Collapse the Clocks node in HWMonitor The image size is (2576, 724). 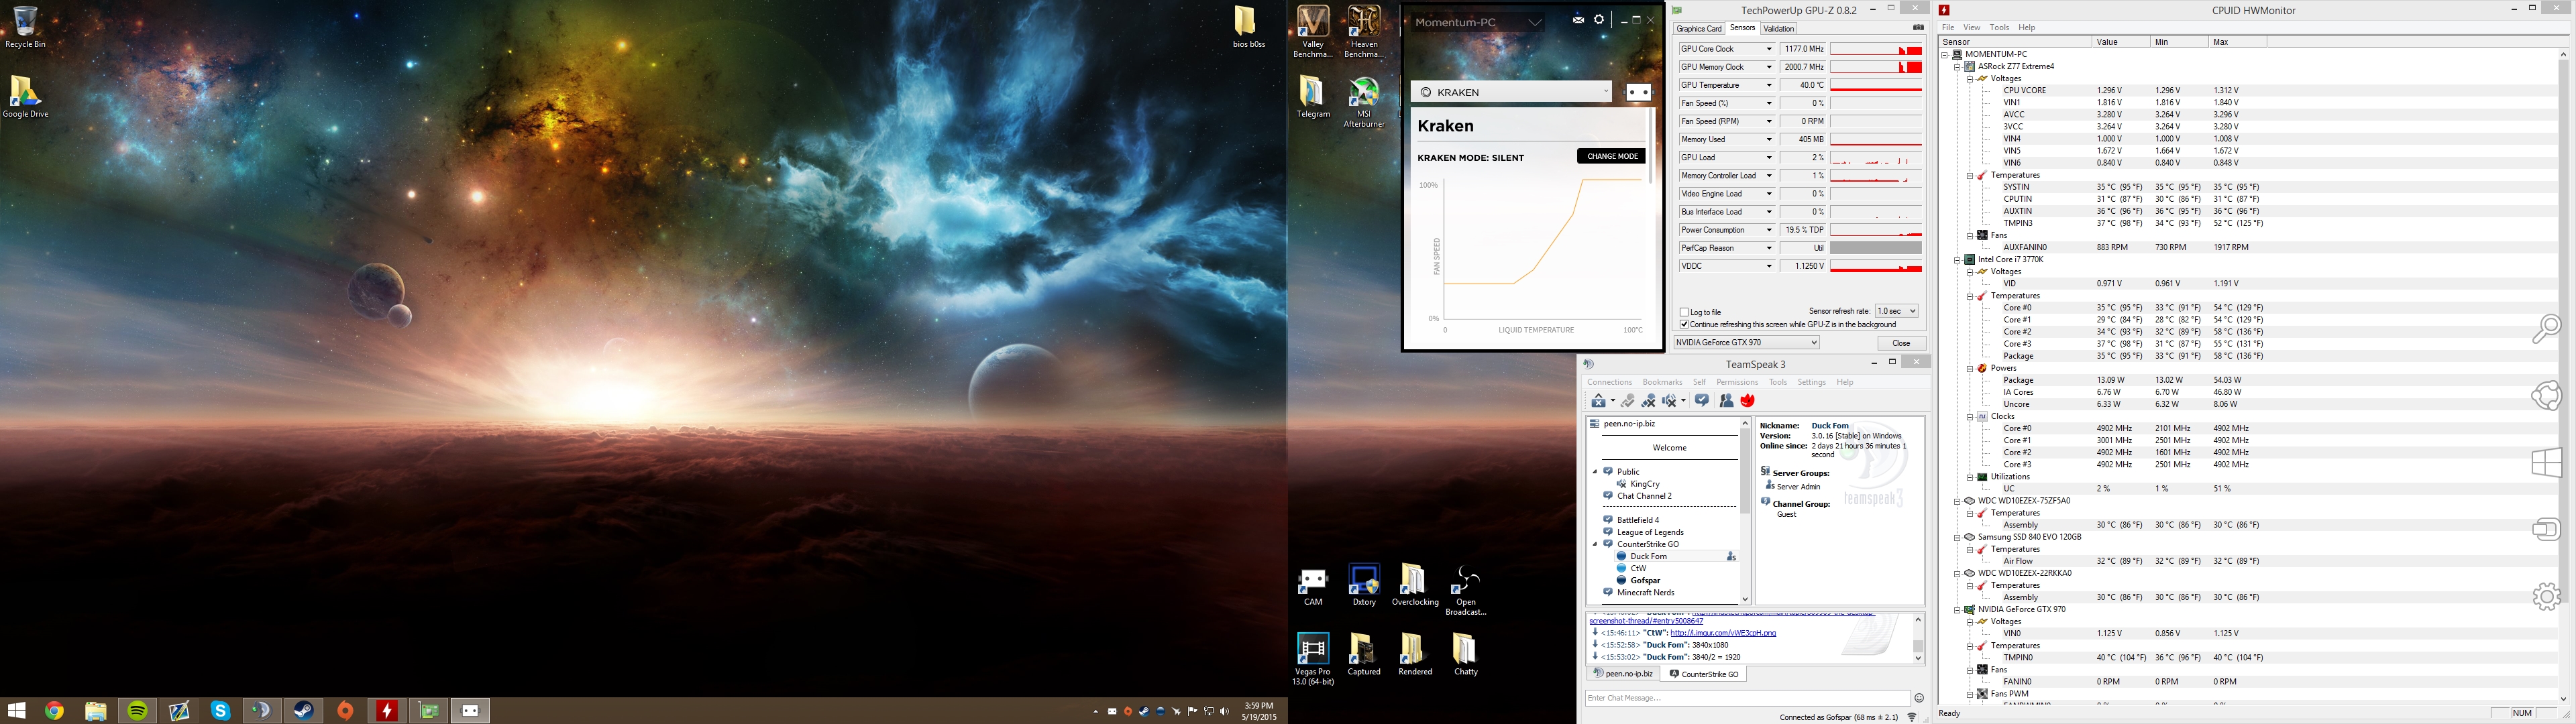[x=1970, y=417]
